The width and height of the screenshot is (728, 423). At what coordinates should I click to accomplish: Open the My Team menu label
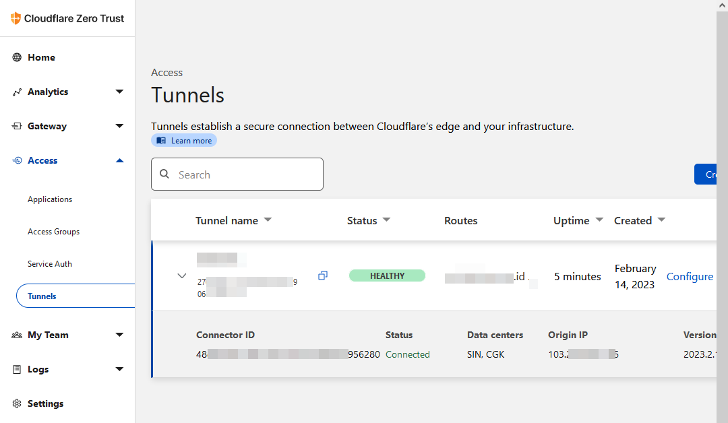pyautogui.click(x=48, y=335)
